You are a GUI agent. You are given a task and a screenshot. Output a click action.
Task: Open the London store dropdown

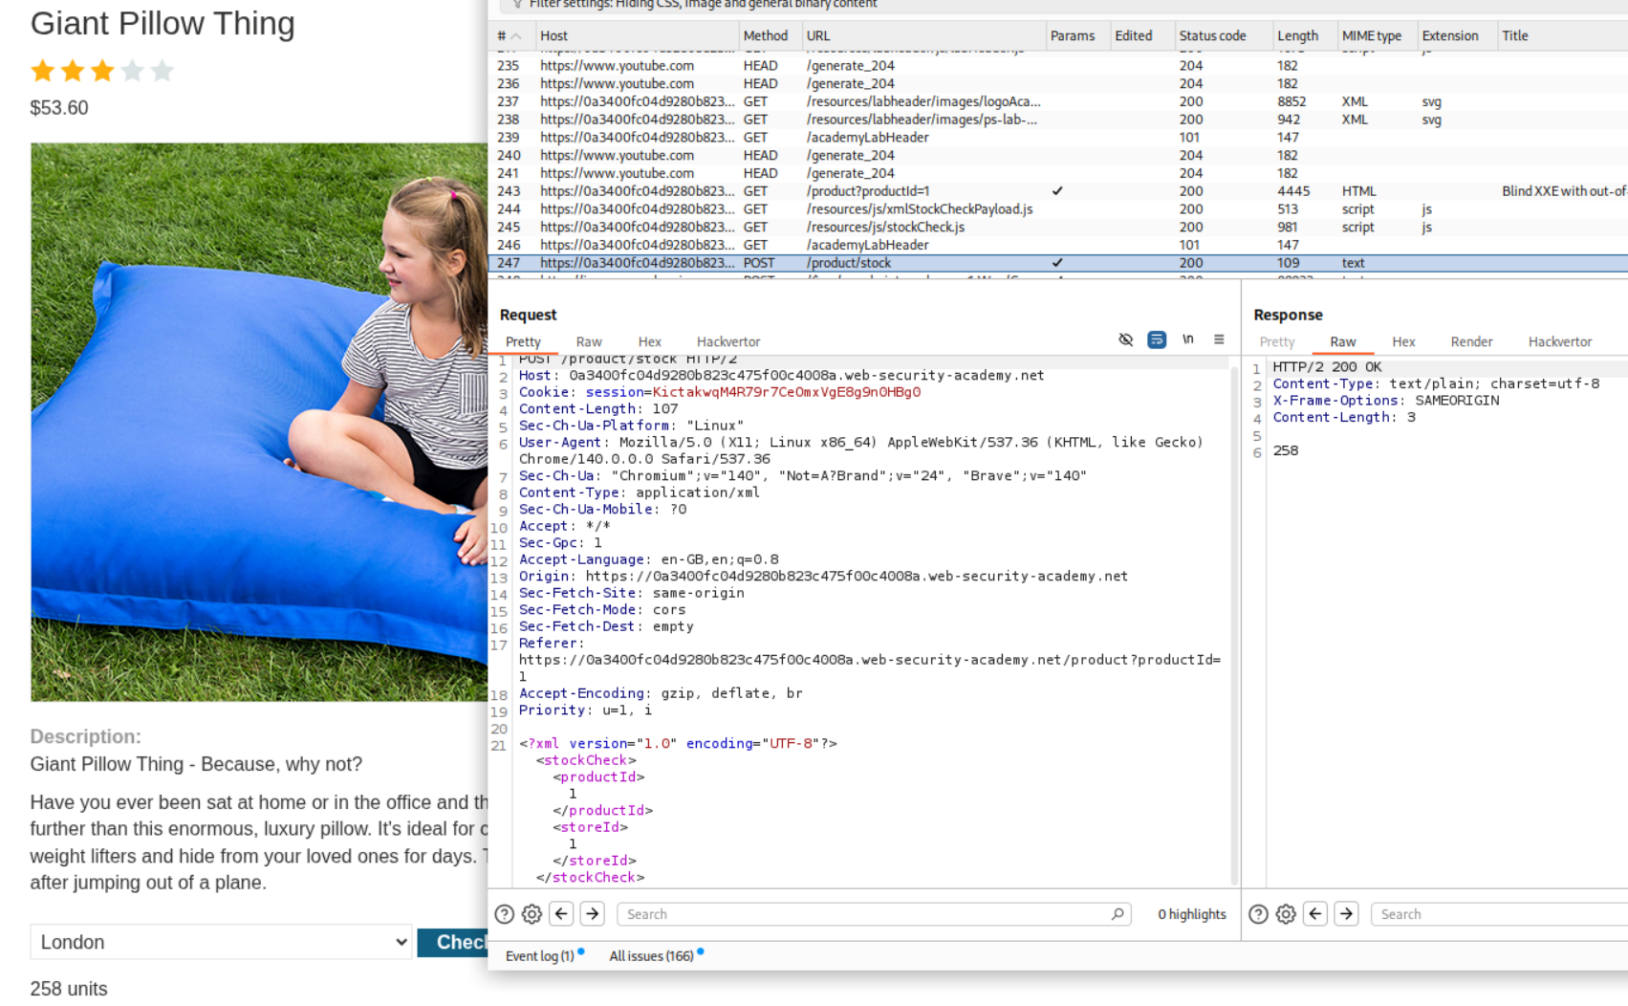tap(221, 942)
